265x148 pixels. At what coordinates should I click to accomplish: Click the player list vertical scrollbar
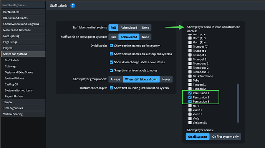click(x=238, y=103)
